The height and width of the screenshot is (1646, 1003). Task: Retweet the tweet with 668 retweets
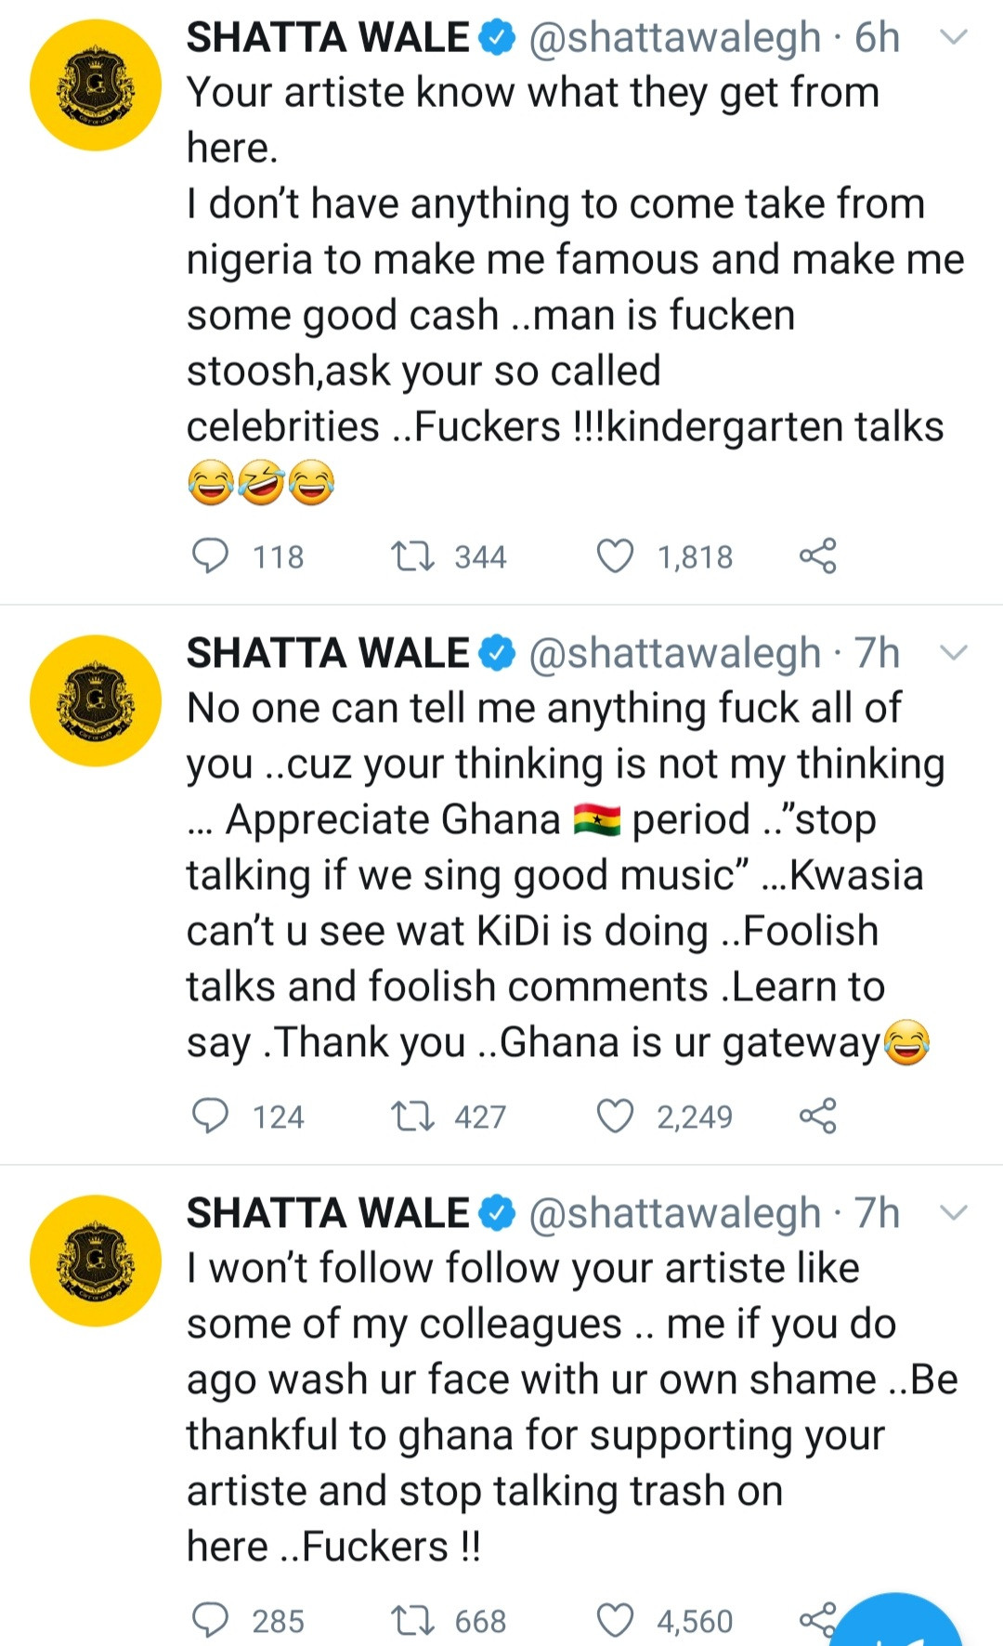point(412,1620)
